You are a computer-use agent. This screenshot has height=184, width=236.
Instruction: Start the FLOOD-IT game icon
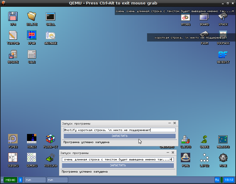coord(50,139)
